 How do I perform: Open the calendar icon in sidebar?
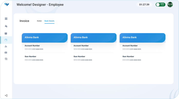point(6,33)
